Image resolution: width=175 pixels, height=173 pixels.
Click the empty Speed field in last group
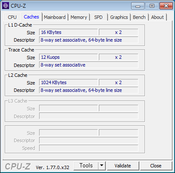coord(89,148)
